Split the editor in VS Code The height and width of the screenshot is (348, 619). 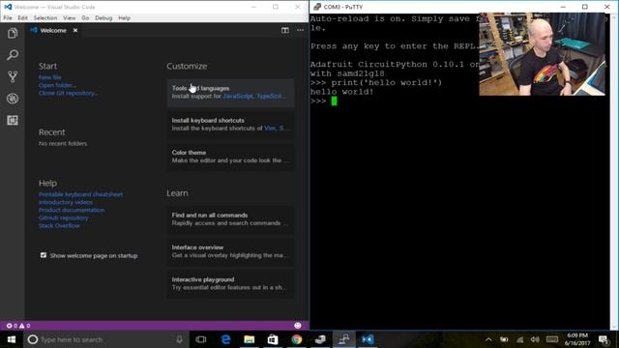[285, 30]
